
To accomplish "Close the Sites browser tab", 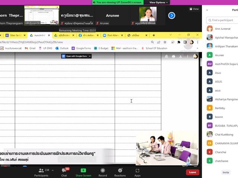I will (25, 35).
